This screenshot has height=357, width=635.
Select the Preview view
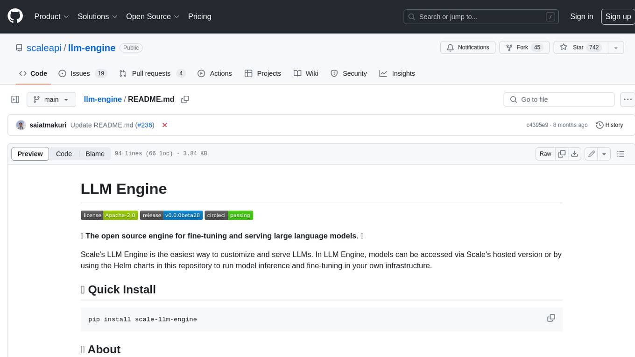(30, 154)
